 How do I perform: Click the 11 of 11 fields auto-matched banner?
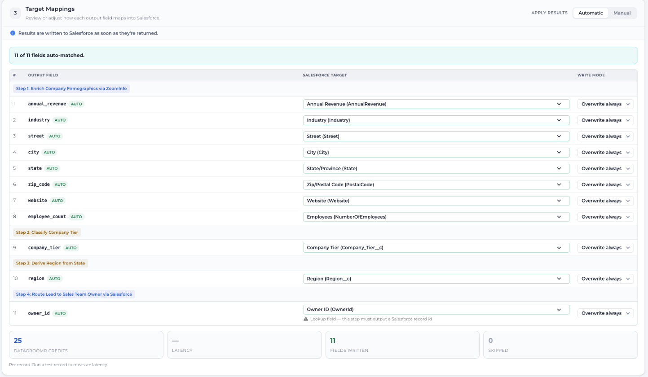323,56
